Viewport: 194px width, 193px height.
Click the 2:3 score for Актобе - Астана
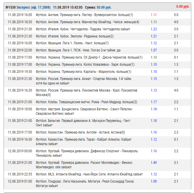[x=176, y=133]
